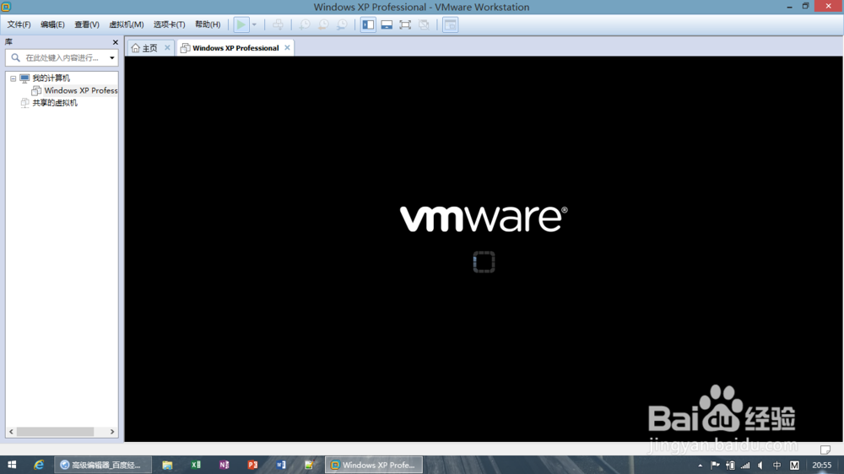Screen dimensions: 844x474
Task: Open the notepad app taskbar icon
Action: coord(309,465)
